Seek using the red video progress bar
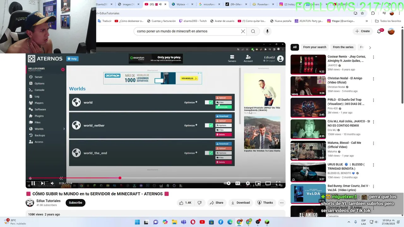Screen dimensions: 404x227 pyautogui.click(x=156, y=178)
